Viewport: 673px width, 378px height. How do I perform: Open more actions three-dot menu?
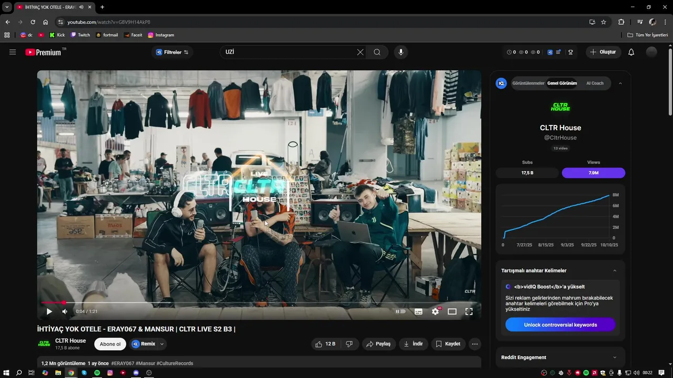475,344
